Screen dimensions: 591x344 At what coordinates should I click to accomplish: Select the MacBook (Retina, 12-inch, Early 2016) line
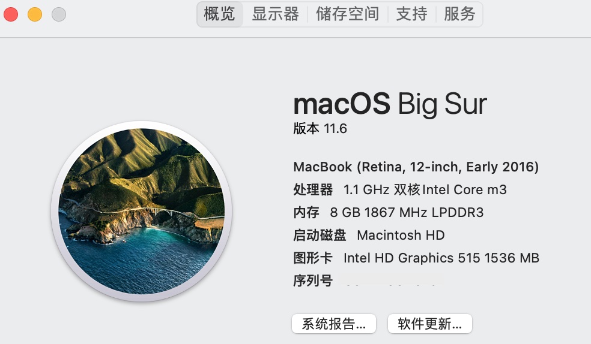(416, 167)
